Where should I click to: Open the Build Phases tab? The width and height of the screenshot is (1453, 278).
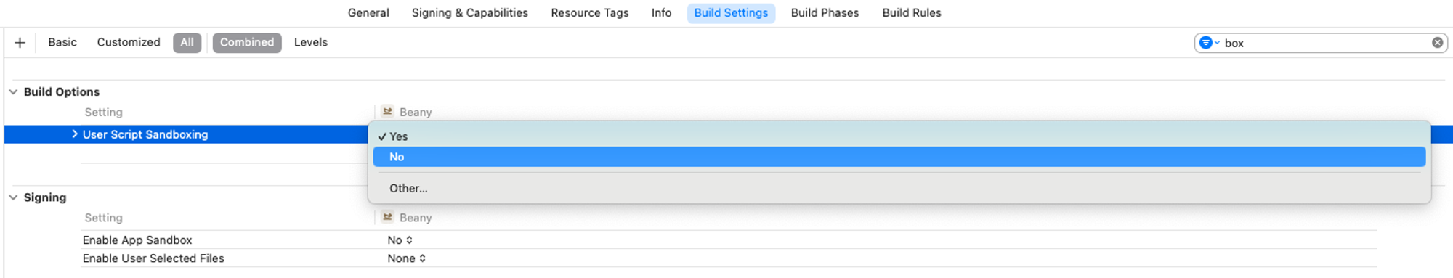click(x=825, y=13)
